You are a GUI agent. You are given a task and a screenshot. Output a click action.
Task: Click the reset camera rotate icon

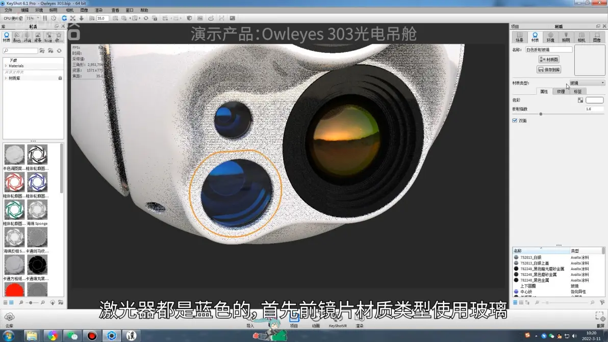[146, 18]
